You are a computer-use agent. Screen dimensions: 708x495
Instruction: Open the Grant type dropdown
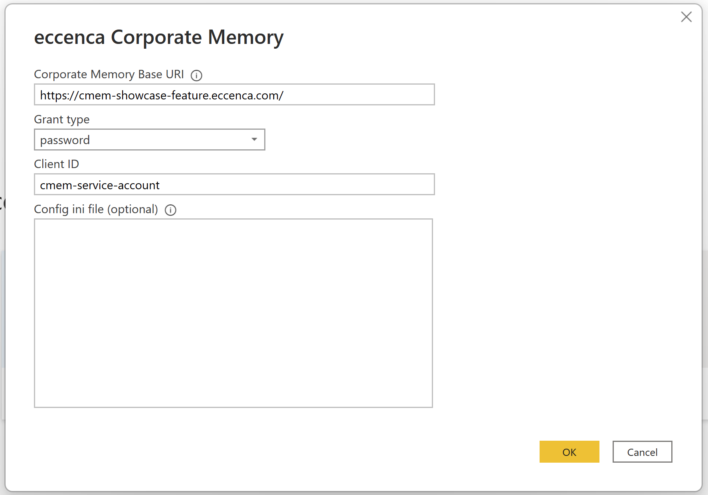[x=149, y=140]
